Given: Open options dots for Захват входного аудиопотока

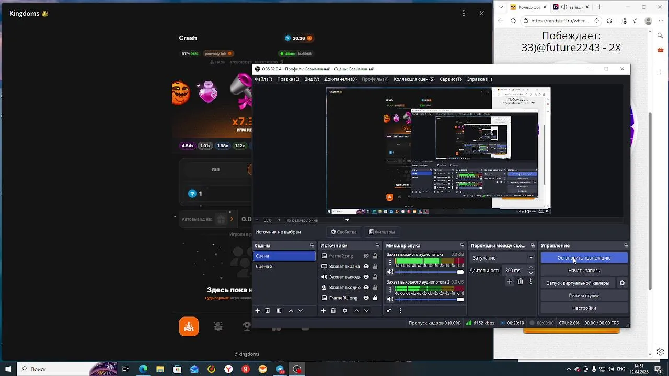Looking at the screenshot, I should [x=390, y=262].
